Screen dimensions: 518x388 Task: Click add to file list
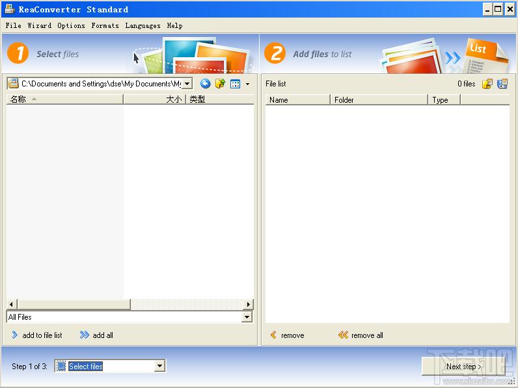point(36,335)
